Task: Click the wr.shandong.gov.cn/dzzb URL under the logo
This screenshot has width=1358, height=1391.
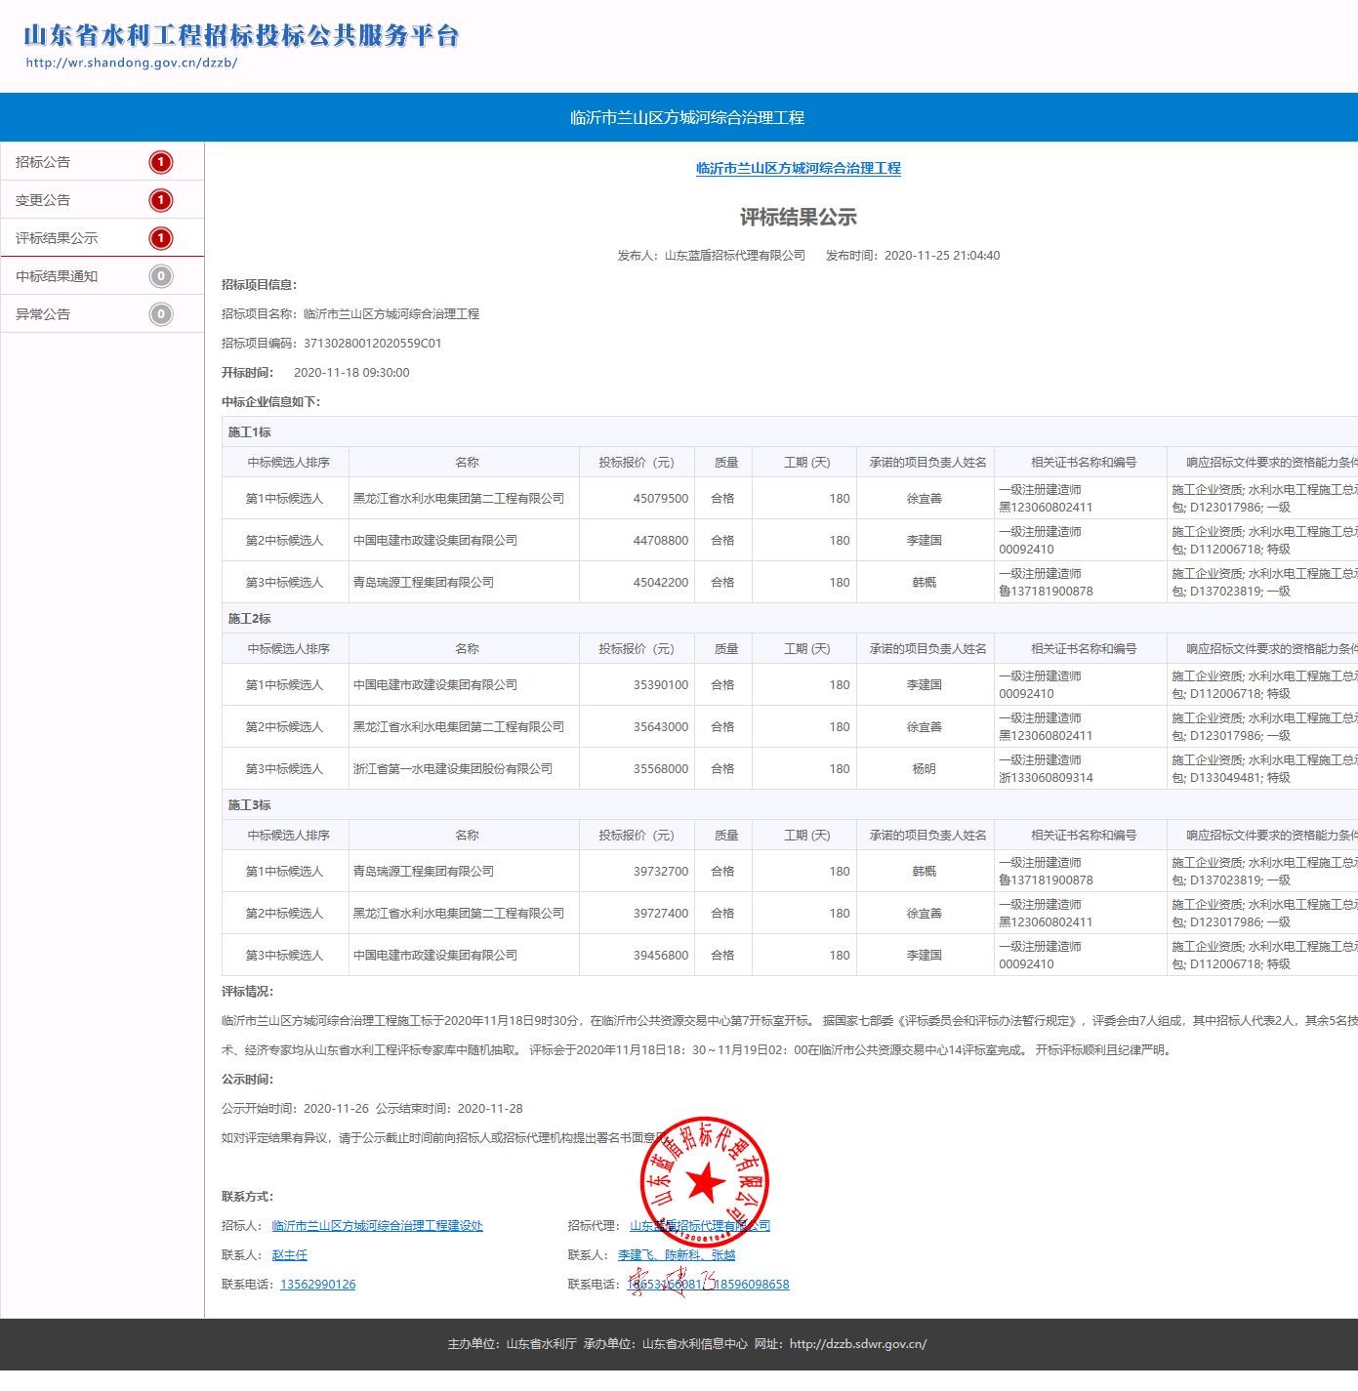Action: coord(132,63)
